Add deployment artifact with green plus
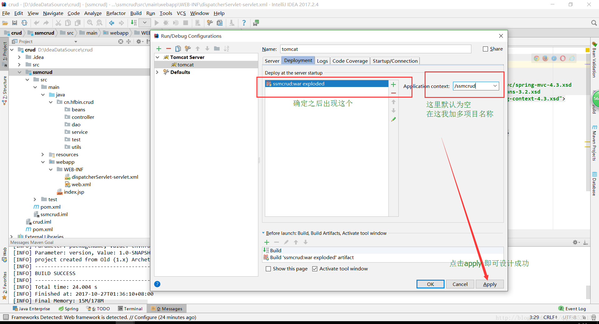599x324 pixels. (x=393, y=85)
